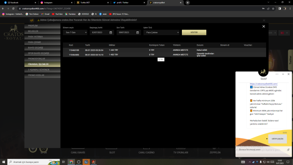Reload the page with refresh icon

(13, 9)
